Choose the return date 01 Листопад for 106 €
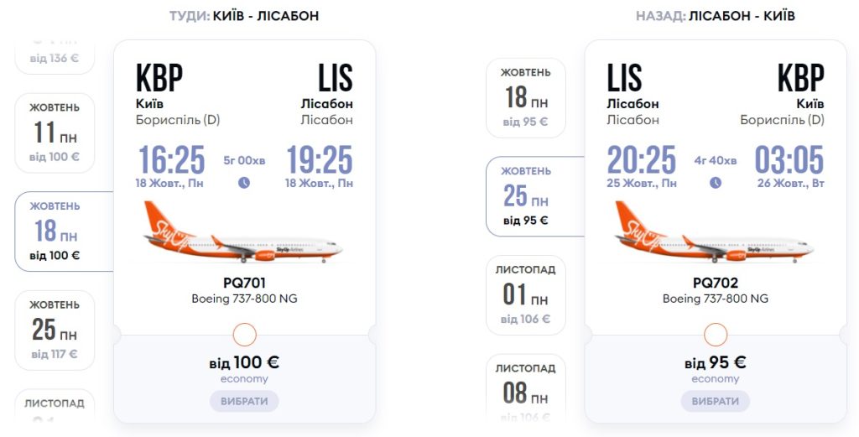 [x=526, y=294]
